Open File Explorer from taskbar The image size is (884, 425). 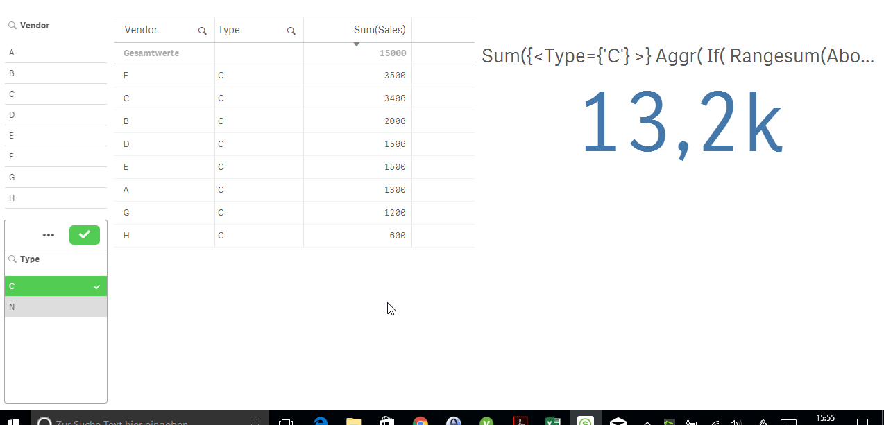[353, 420]
